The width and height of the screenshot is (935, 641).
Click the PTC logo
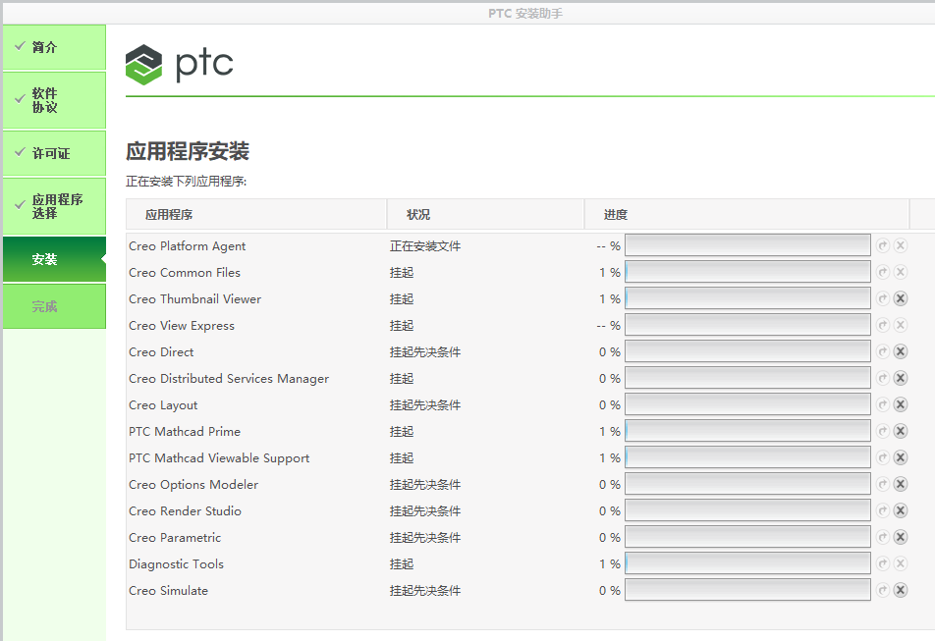coord(180,65)
